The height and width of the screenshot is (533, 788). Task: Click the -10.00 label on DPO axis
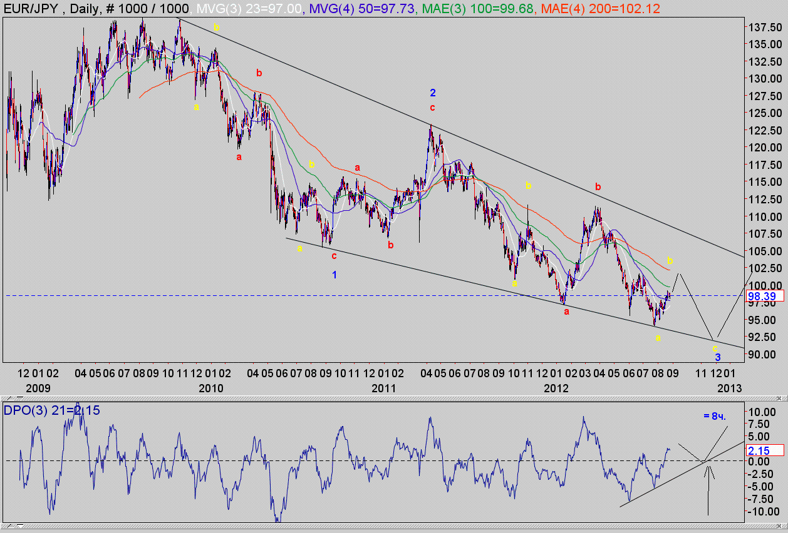coord(763,511)
